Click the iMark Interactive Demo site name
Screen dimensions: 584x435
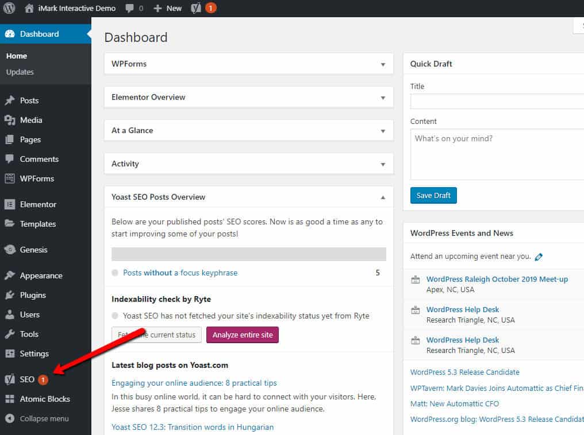click(x=76, y=8)
